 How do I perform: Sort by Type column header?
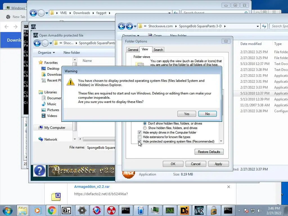[278, 44]
